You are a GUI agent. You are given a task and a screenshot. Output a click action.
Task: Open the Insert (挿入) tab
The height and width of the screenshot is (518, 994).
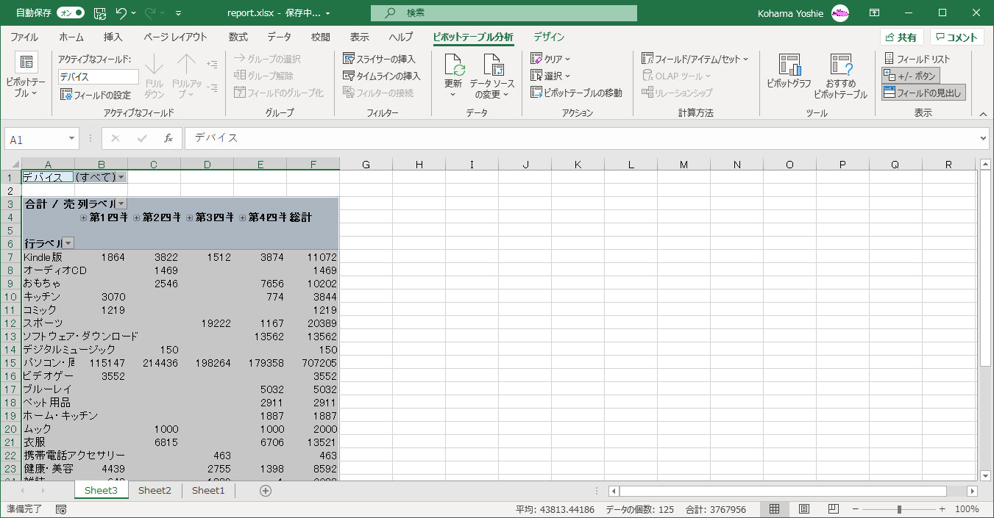[113, 37]
